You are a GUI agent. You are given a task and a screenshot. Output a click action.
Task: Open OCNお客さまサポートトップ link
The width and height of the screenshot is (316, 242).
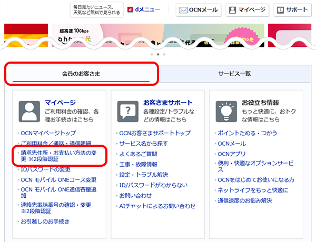click(x=155, y=133)
